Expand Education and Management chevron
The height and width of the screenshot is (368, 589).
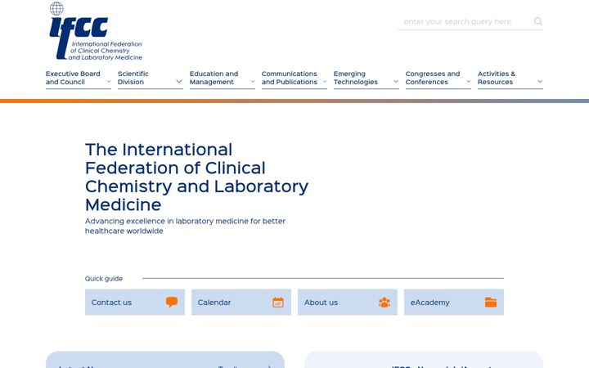point(253,82)
